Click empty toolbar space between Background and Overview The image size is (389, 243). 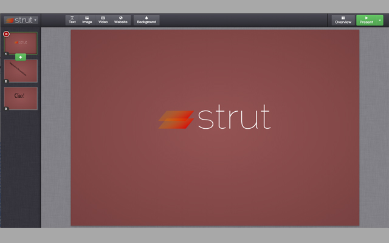pyautogui.click(x=243, y=20)
